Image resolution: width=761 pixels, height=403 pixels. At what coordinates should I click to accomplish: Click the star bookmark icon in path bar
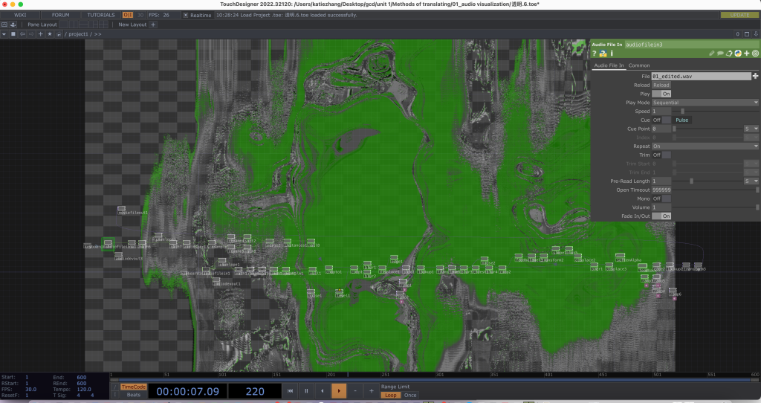[x=49, y=34]
